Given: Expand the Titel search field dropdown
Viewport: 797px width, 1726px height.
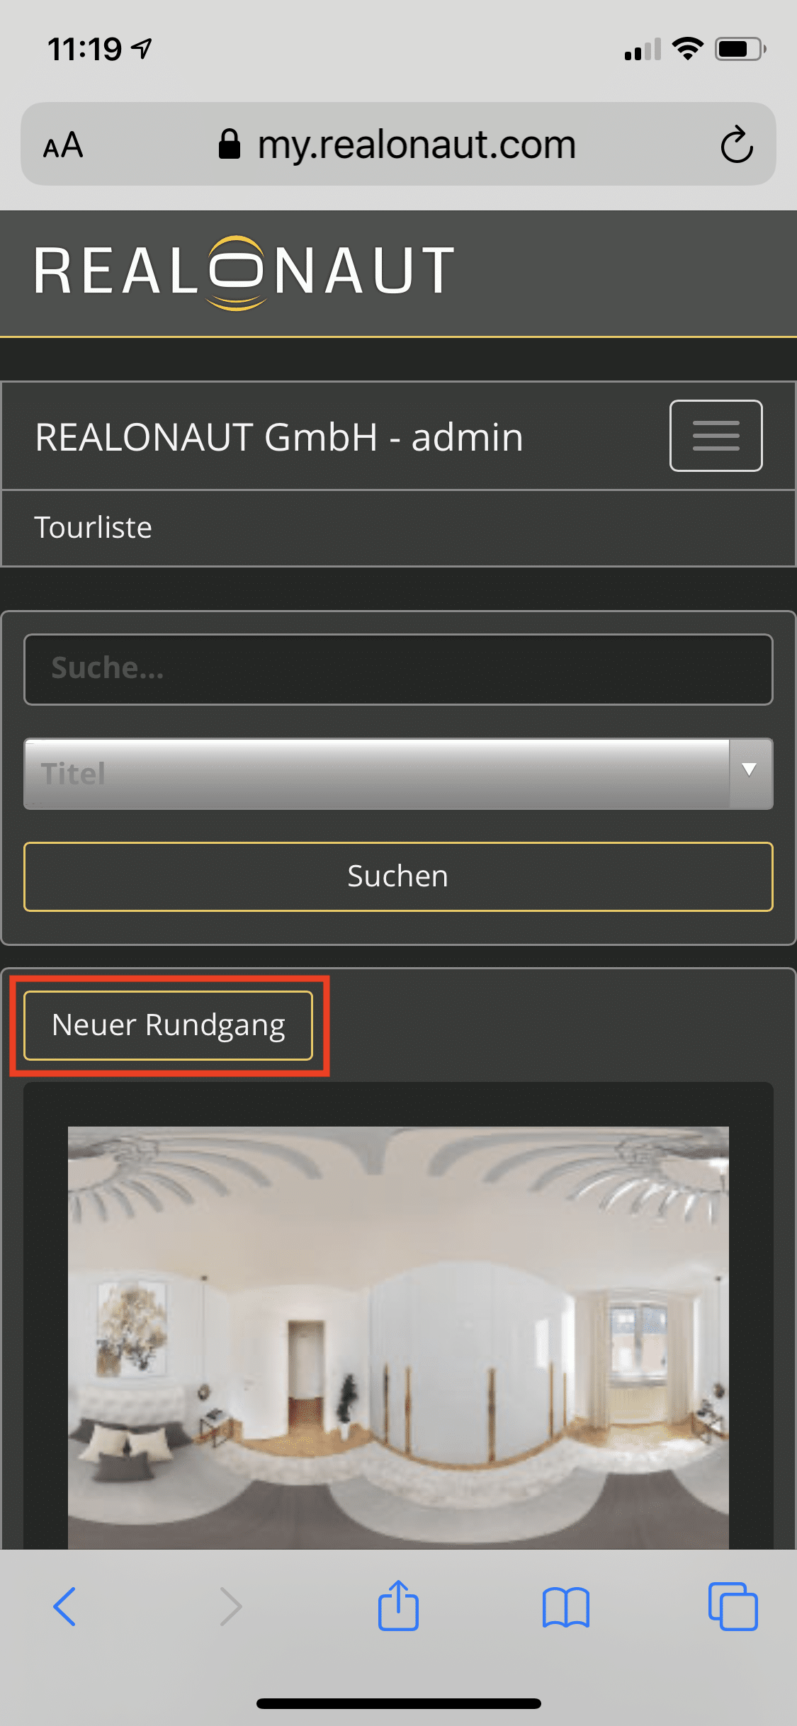Looking at the screenshot, I should [398, 774].
